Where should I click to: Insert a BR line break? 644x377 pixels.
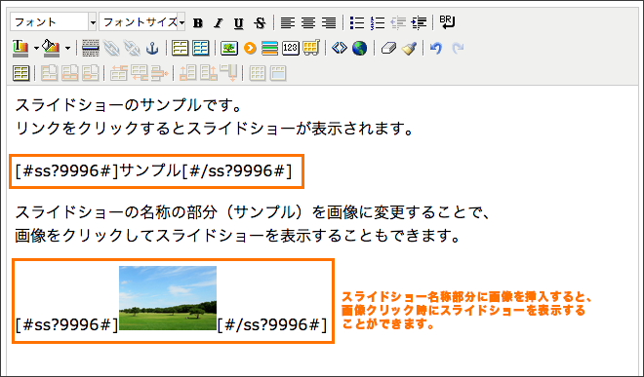click(x=447, y=22)
